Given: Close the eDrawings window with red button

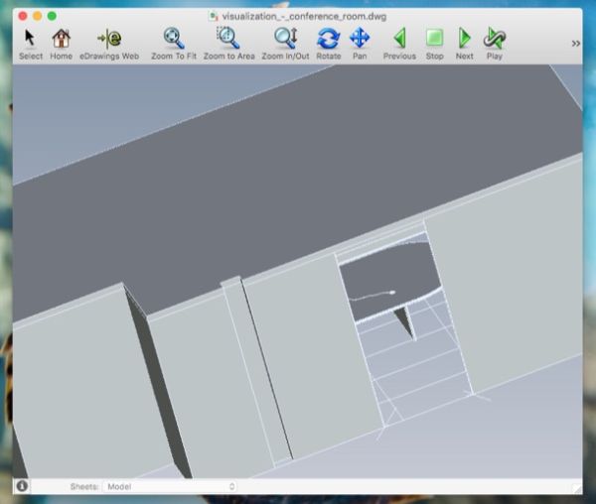Looking at the screenshot, I should 21,17.
